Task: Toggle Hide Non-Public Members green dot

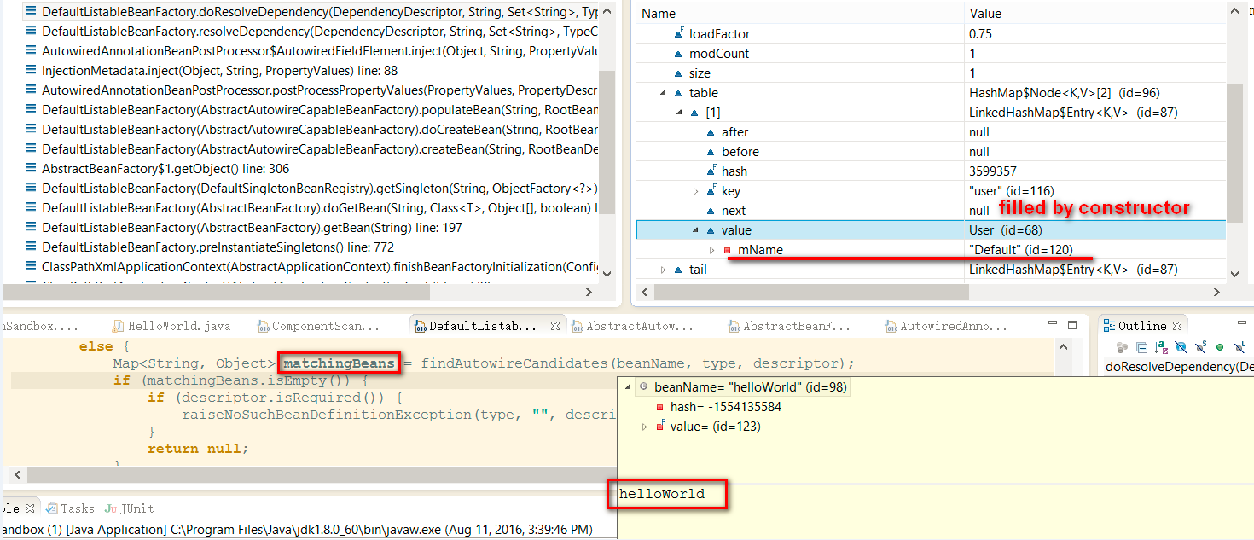Action: coord(1220,347)
